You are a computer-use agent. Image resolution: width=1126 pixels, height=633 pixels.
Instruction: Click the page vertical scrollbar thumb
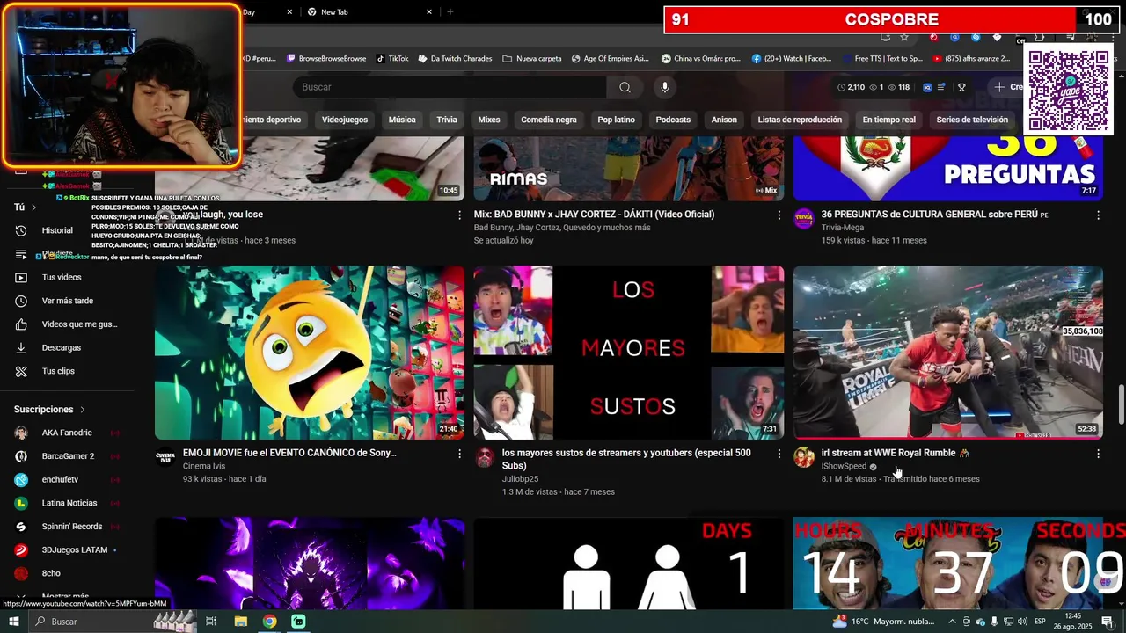(x=1121, y=404)
